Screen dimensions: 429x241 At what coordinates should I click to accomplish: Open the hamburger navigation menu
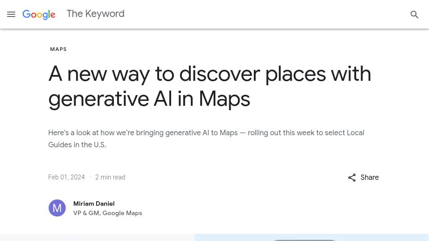tap(11, 14)
